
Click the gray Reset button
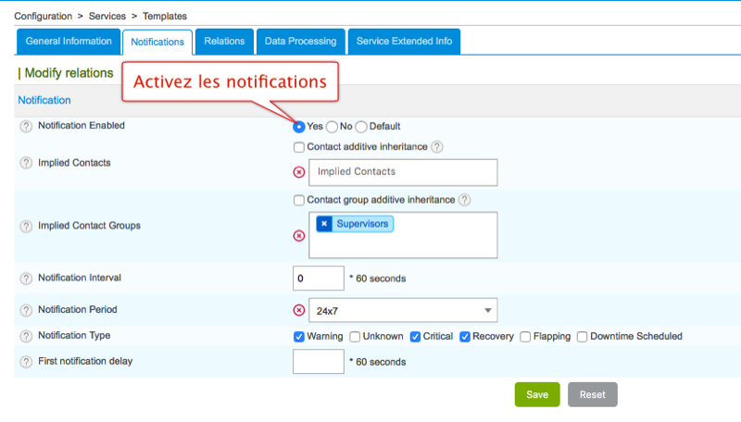[x=592, y=394]
